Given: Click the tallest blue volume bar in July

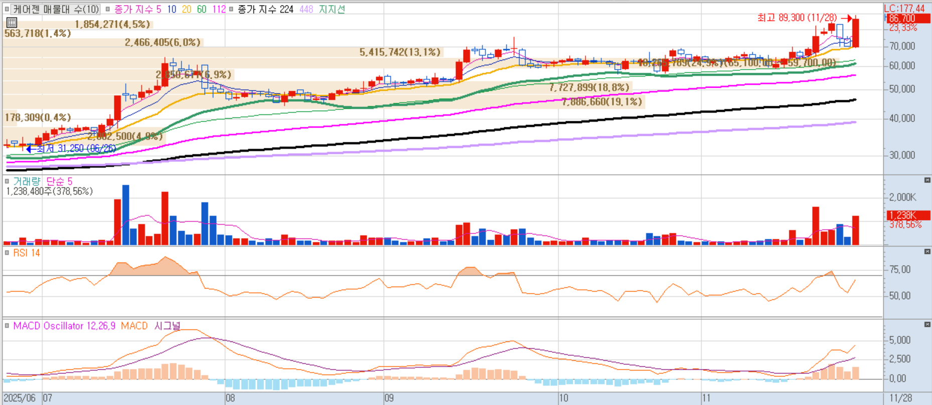Looking at the screenshot, I should [x=125, y=215].
